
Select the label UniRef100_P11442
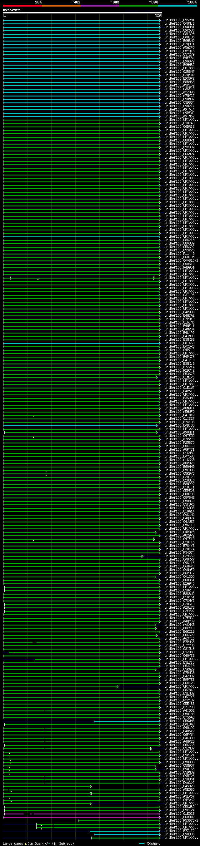click(x=179, y=254)
